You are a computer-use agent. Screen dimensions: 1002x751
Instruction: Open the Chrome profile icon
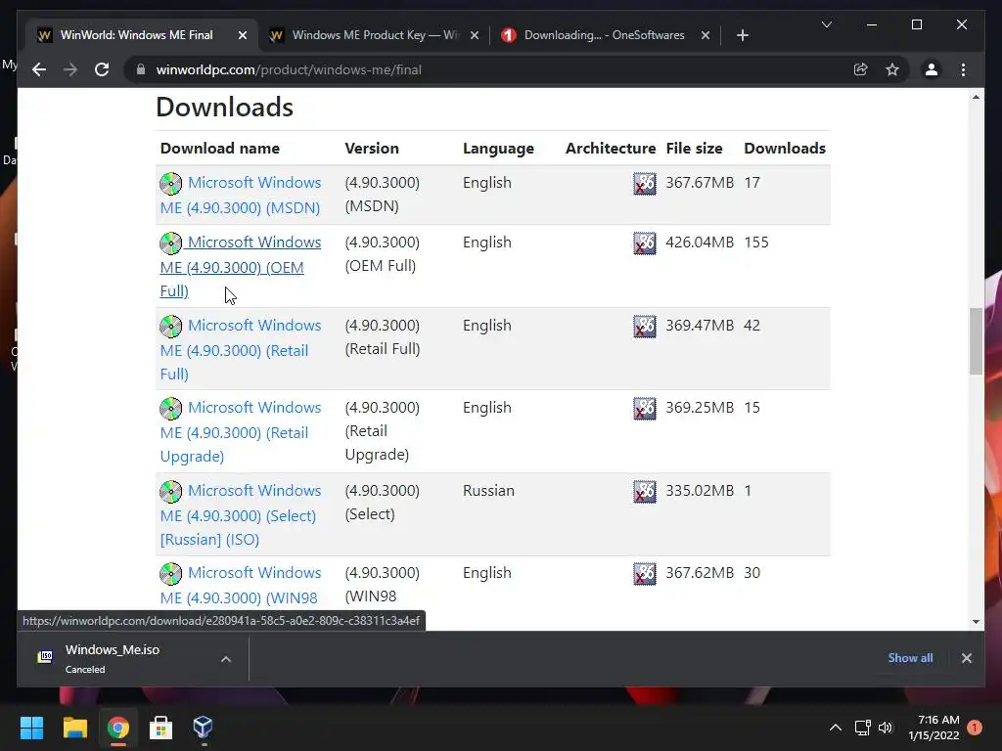932,69
